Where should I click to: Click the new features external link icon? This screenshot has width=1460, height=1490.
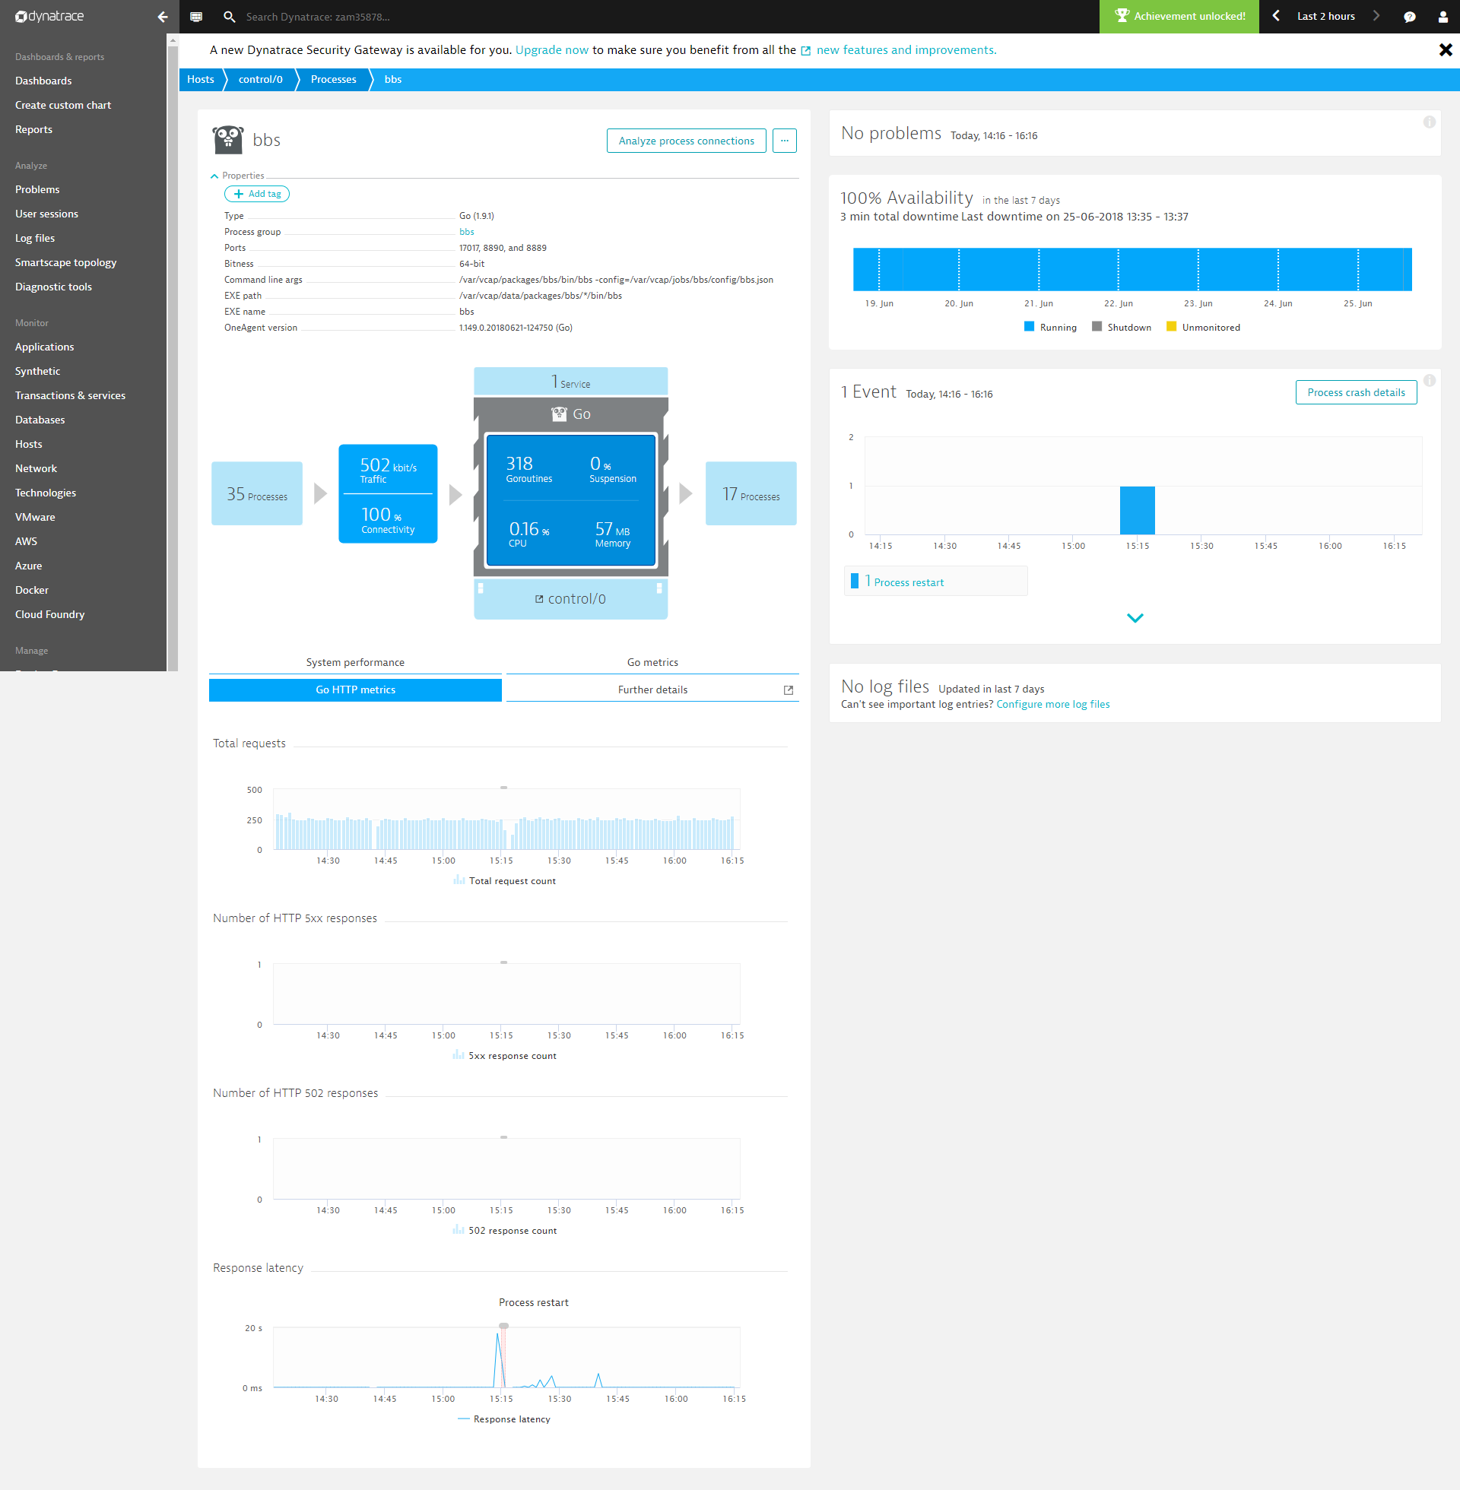pyautogui.click(x=806, y=51)
